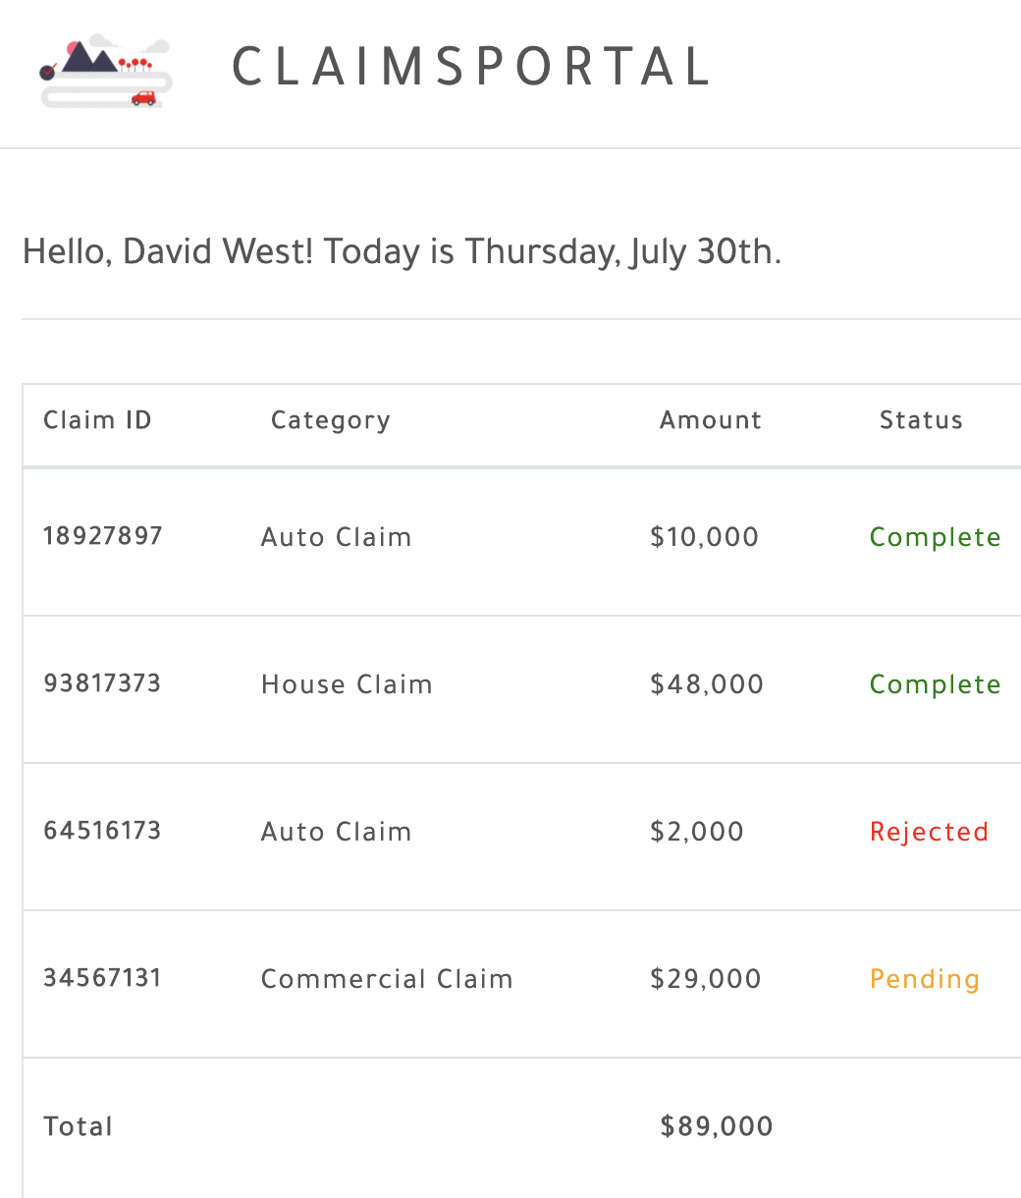This screenshot has width=1021, height=1198.
Task: Click the $48,000 amount value
Action: pos(707,684)
